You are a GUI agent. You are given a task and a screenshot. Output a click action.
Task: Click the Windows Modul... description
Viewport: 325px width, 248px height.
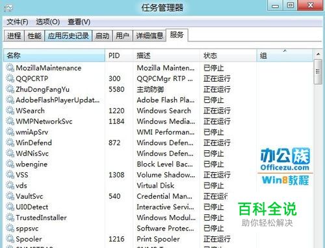166,218
